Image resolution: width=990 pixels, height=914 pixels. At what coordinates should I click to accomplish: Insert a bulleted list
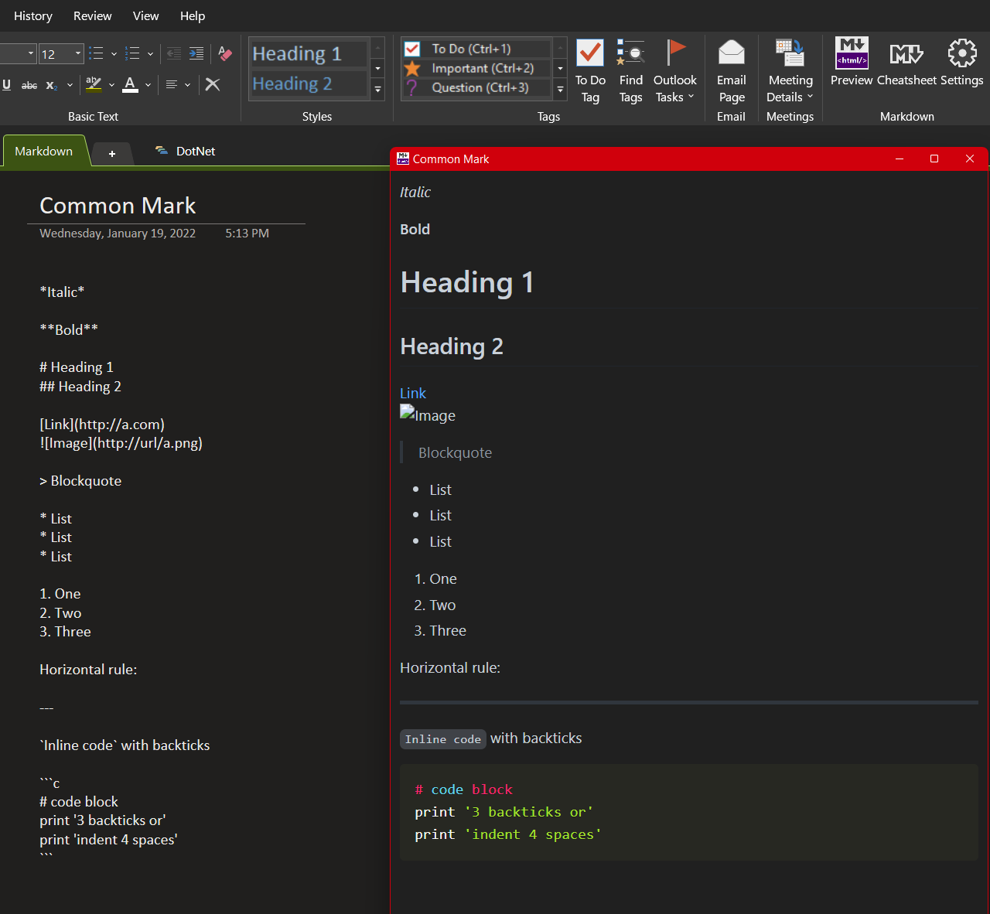[x=97, y=53]
